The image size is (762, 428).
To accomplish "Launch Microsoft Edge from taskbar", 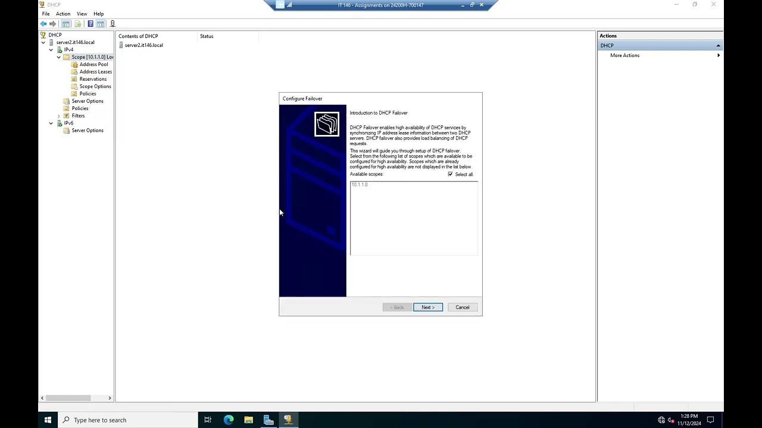I will point(229,420).
